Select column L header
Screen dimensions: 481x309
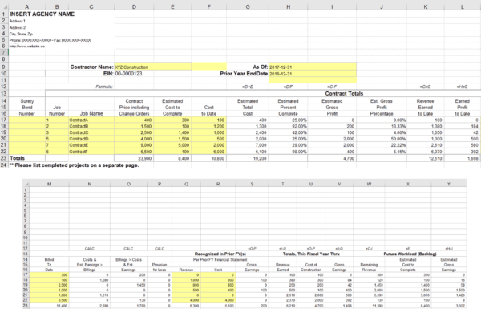(463, 6)
